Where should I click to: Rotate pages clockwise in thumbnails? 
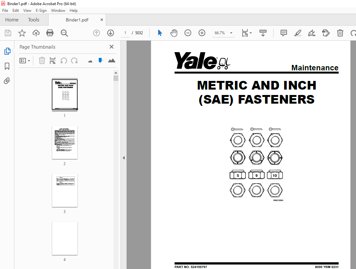(74, 60)
